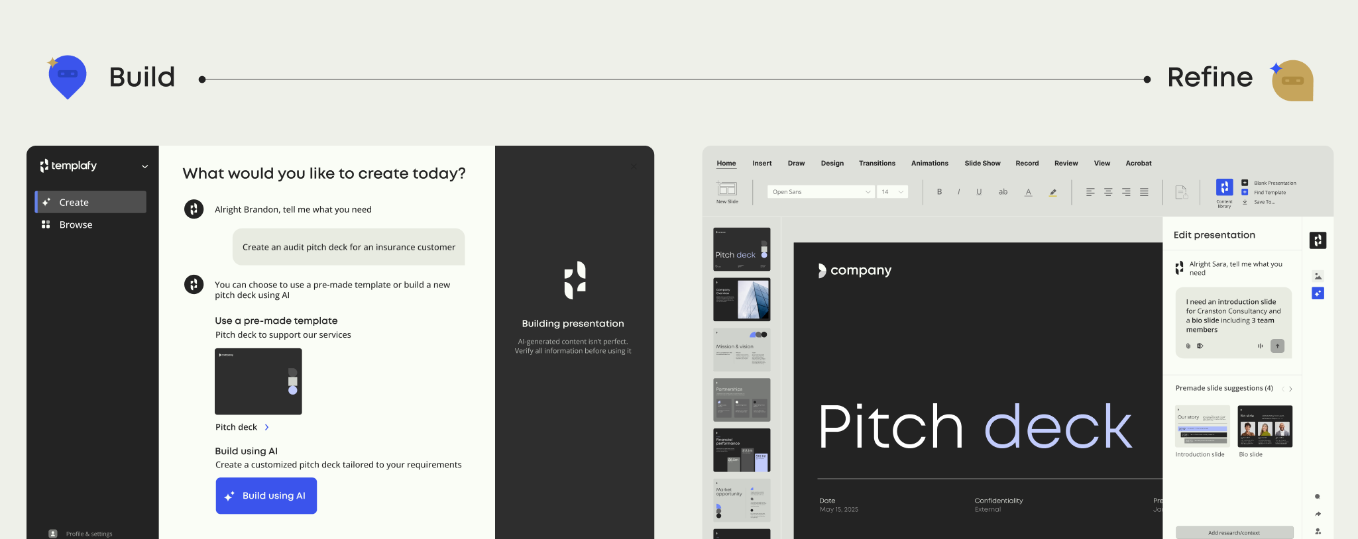Open the Insert ribbon tab
1358x539 pixels.
[x=762, y=164]
